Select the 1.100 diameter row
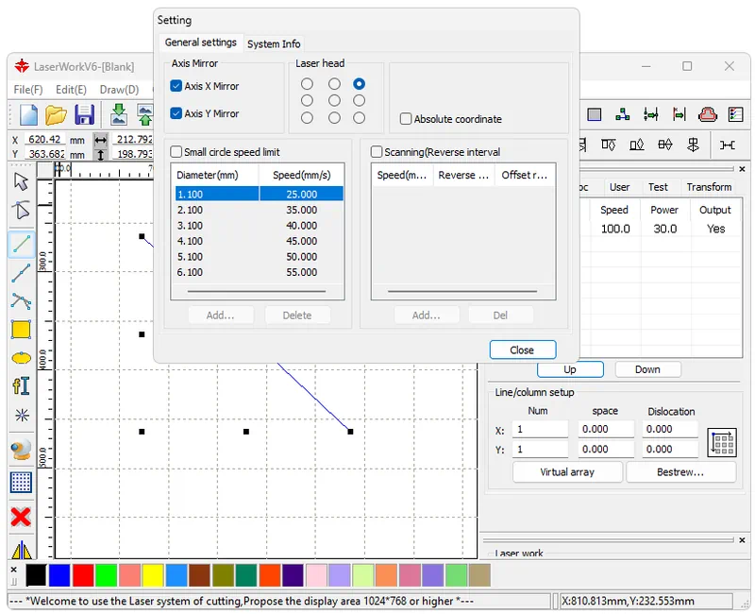The width and height of the screenshot is (755, 614). (259, 195)
